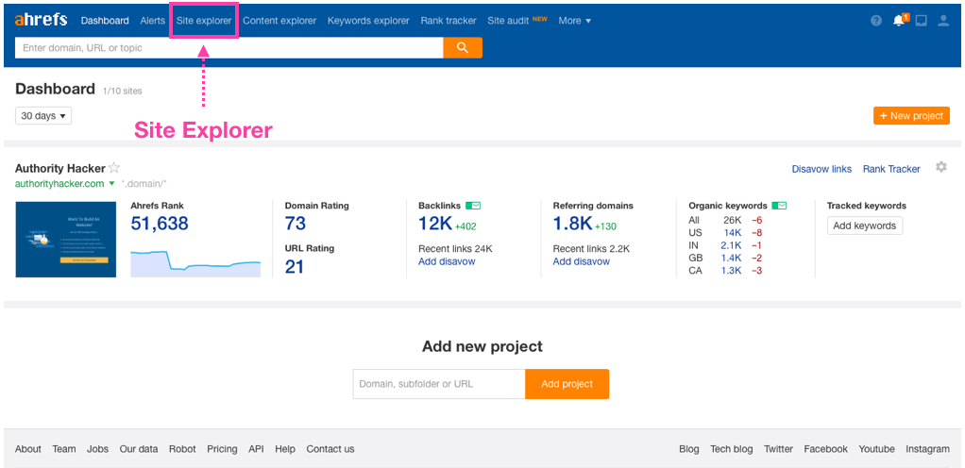Expand the authorityhacker.com domain mode dropdown

point(112,183)
